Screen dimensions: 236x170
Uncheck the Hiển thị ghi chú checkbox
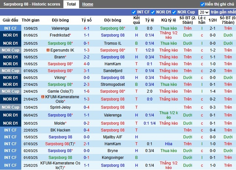tap(202, 4)
